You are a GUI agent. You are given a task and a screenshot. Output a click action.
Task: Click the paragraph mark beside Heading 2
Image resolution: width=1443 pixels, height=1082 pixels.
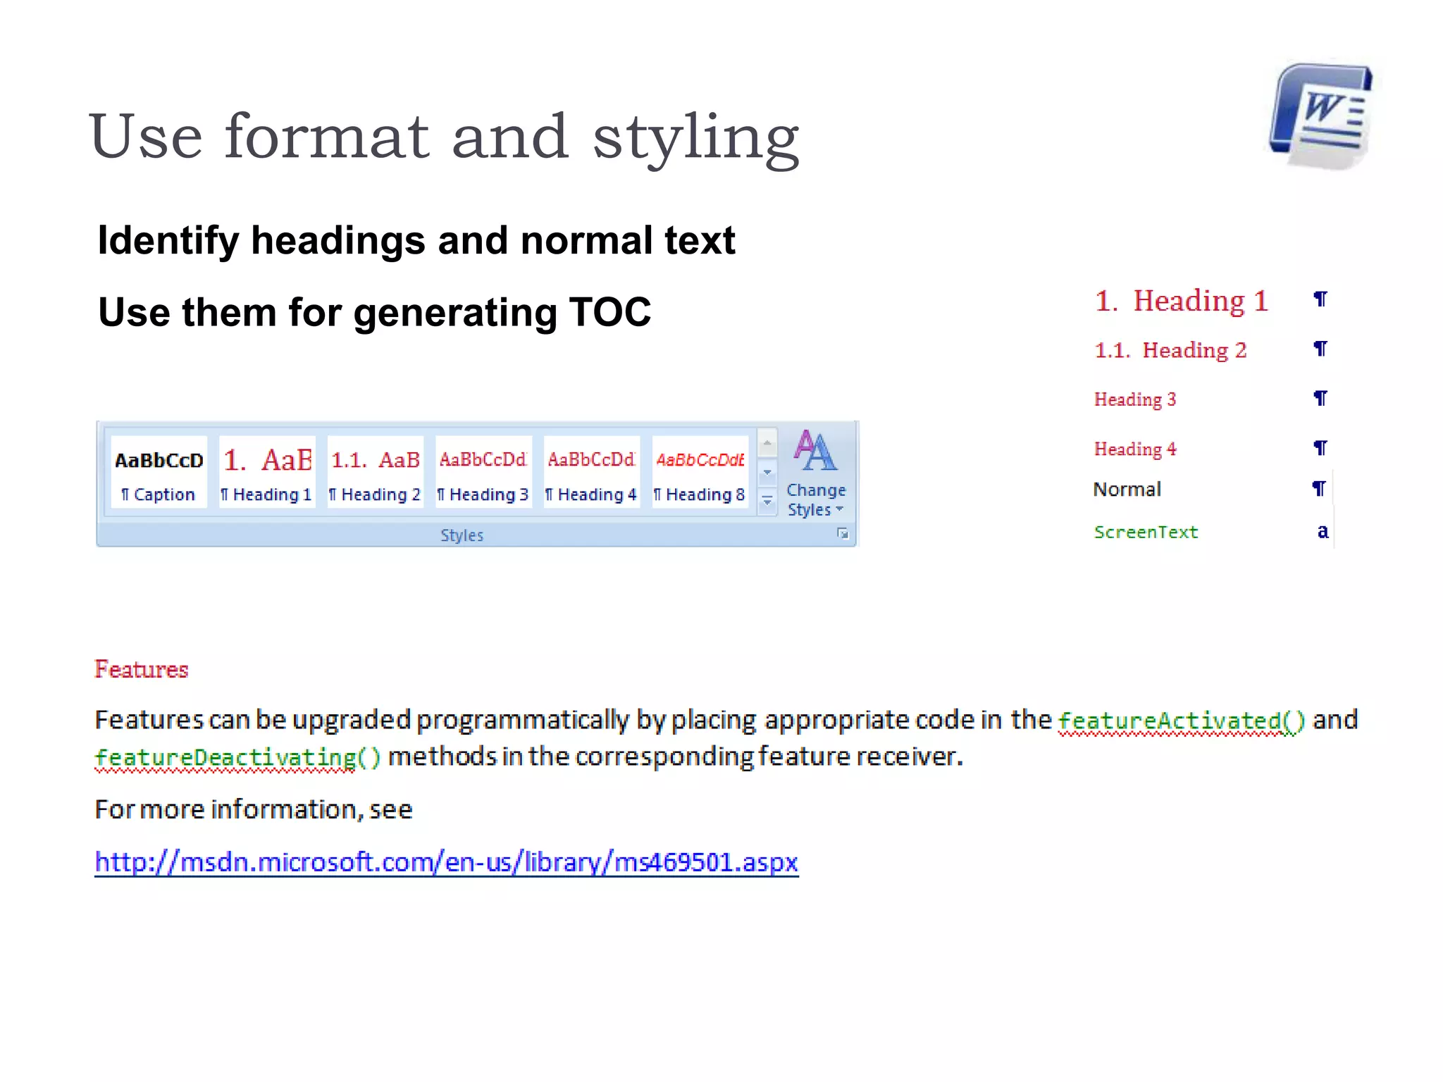[1320, 349]
